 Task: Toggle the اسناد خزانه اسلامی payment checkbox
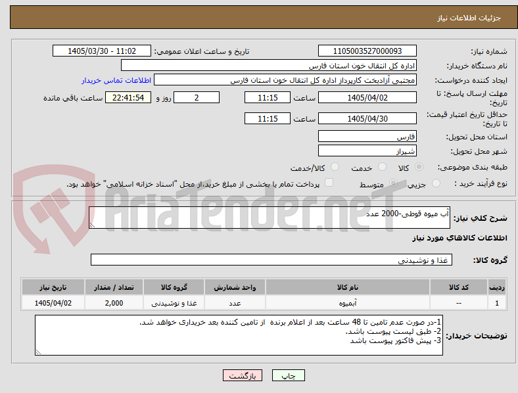[x=329, y=183]
